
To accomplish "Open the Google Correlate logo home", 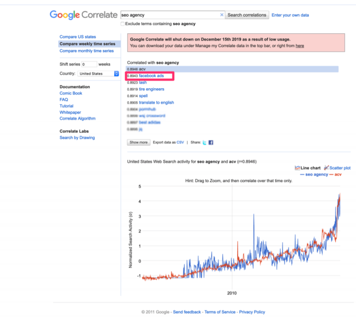I will click(84, 15).
